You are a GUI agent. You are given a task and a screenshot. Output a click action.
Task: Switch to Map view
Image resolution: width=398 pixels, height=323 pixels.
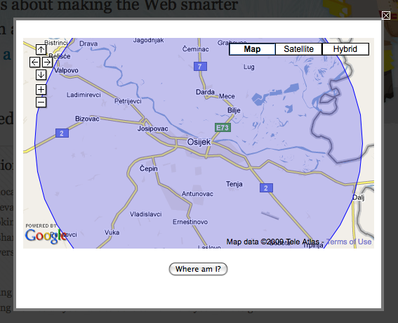252,49
